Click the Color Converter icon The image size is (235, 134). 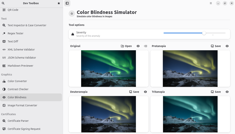(x=4, y=81)
